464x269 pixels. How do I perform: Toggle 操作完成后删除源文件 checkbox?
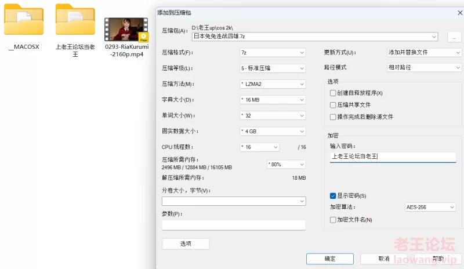[333, 117]
